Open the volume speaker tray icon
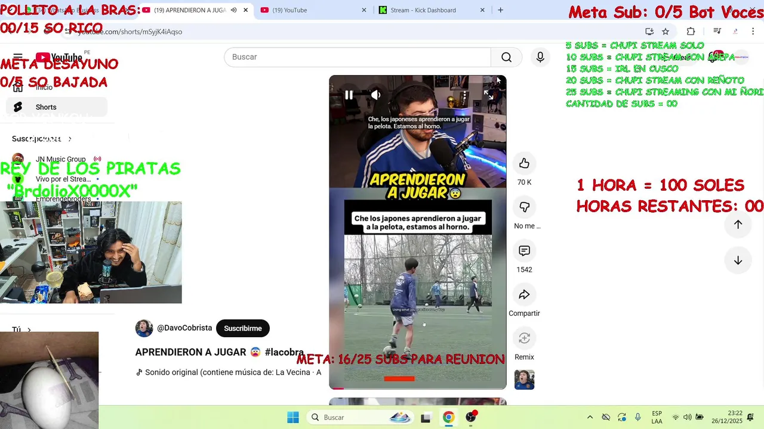Screen dimensions: 764x429 688,417
